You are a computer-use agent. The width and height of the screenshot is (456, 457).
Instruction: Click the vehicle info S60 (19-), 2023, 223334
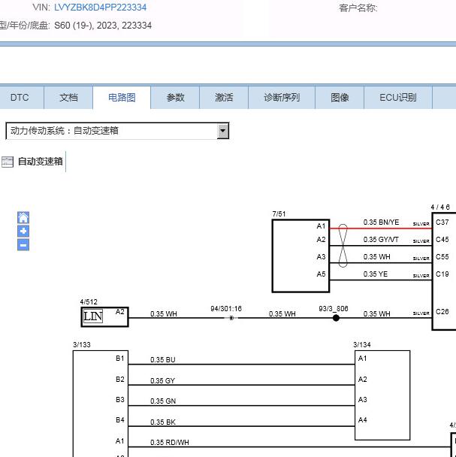(103, 26)
